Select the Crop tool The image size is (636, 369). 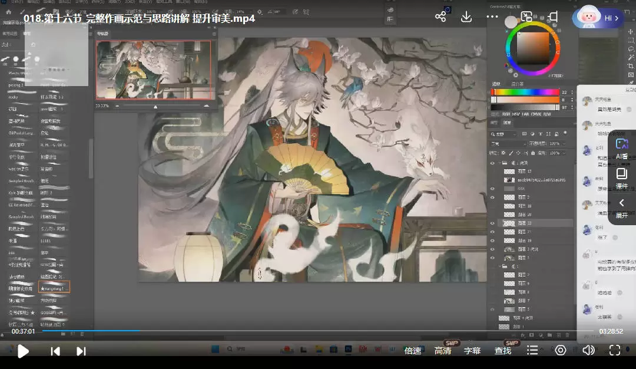point(631,66)
